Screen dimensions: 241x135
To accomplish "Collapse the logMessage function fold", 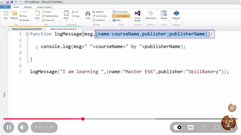I will point(27,34).
